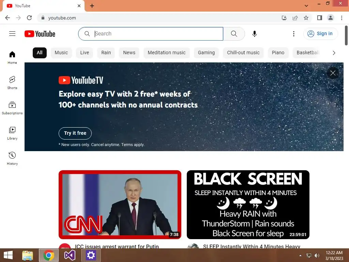Click the YouTubeTV logo in banner
The width and height of the screenshot is (349, 262).
pos(81,81)
